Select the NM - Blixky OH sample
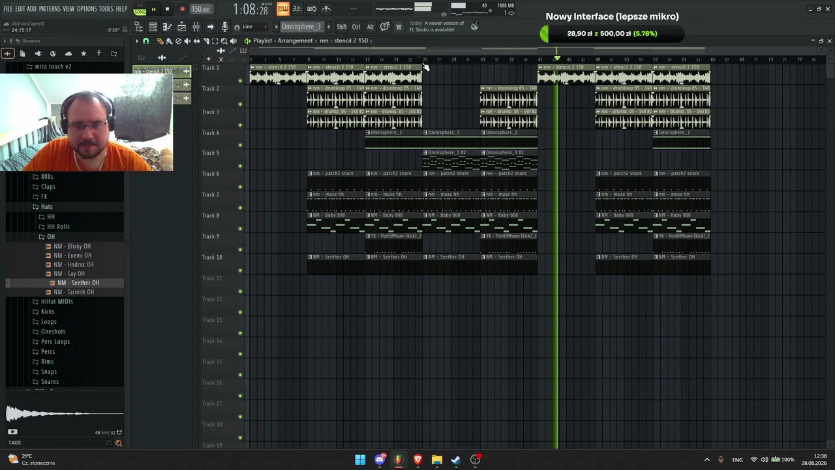The image size is (835, 470). [72, 246]
